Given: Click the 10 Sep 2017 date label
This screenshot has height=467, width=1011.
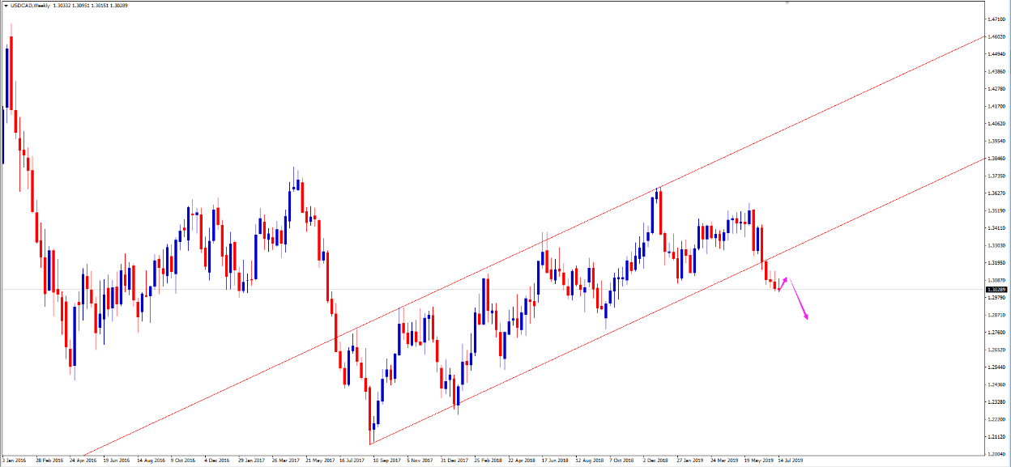Looking at the screenshot, I should coord(386,460).
